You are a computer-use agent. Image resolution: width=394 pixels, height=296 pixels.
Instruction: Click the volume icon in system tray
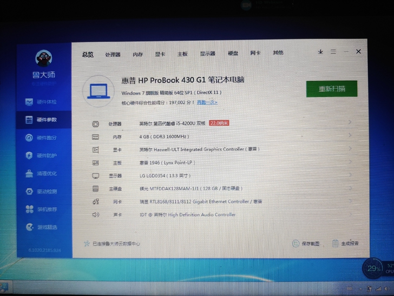coord(387,288)
